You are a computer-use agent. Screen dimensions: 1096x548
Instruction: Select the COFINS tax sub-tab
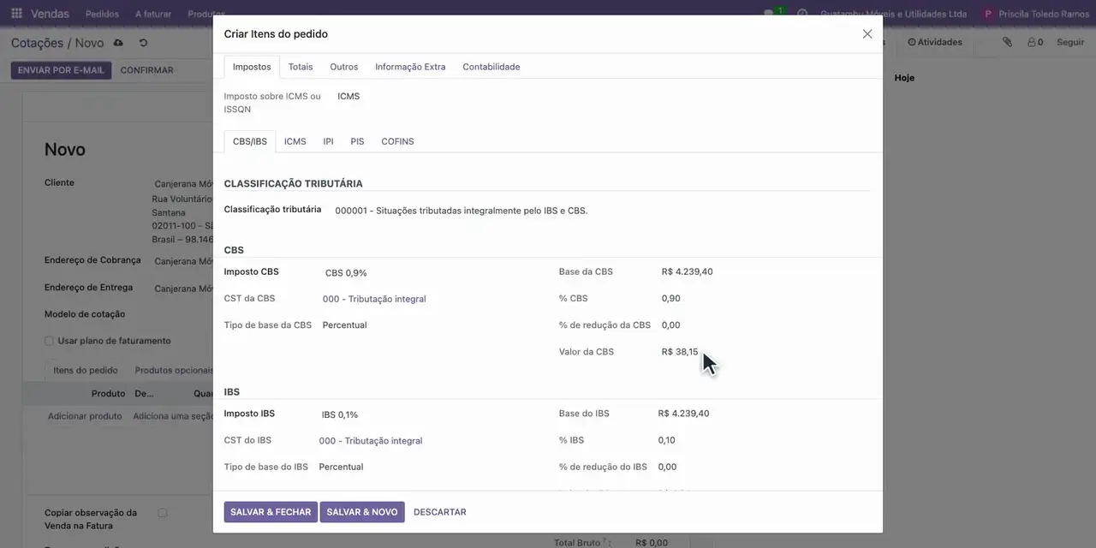click(397, 141)
